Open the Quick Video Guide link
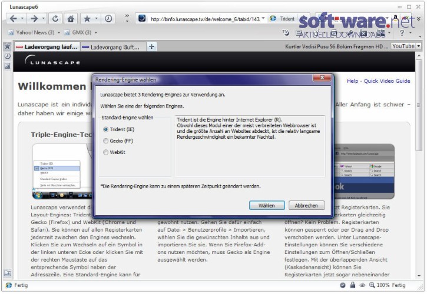 pyautogui.click(x=387, y=81)
